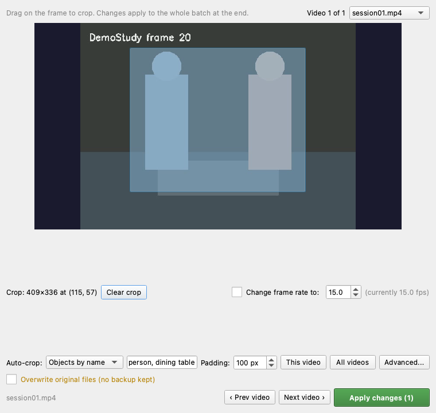Open the Advanced... auto-crop options
The image size is (436, 413).
pos(404,363)
